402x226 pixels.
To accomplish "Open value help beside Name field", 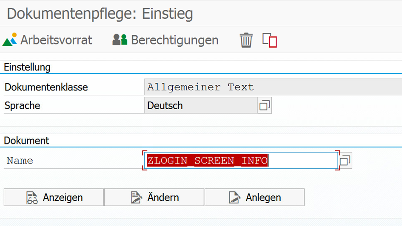I will [345, 161].
